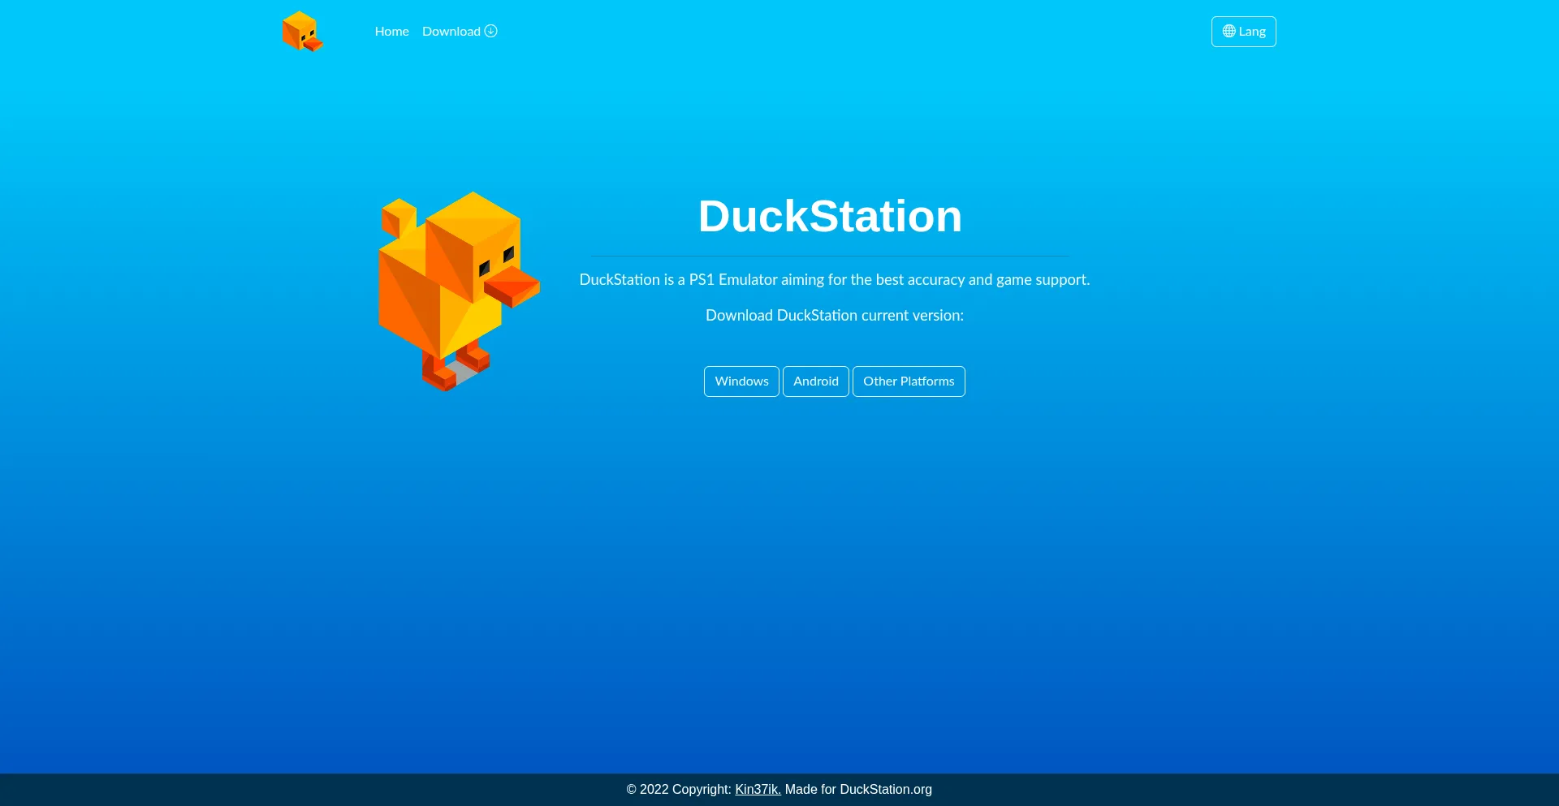Click the orange beak of the large duck

tap(512, 287)
